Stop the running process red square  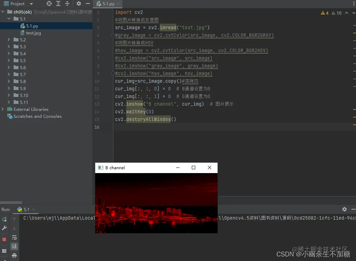click(x=4, y=239)
